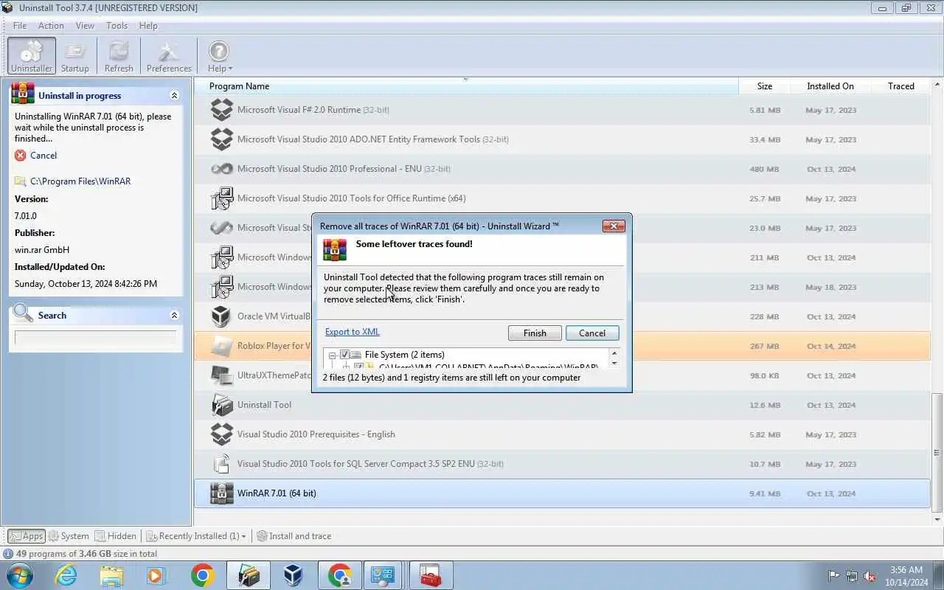Viewport: 944px width, 590px height.
Task: Click the Refresh toolbar icon
Action: pyautogui.click(x=119, y=56)
